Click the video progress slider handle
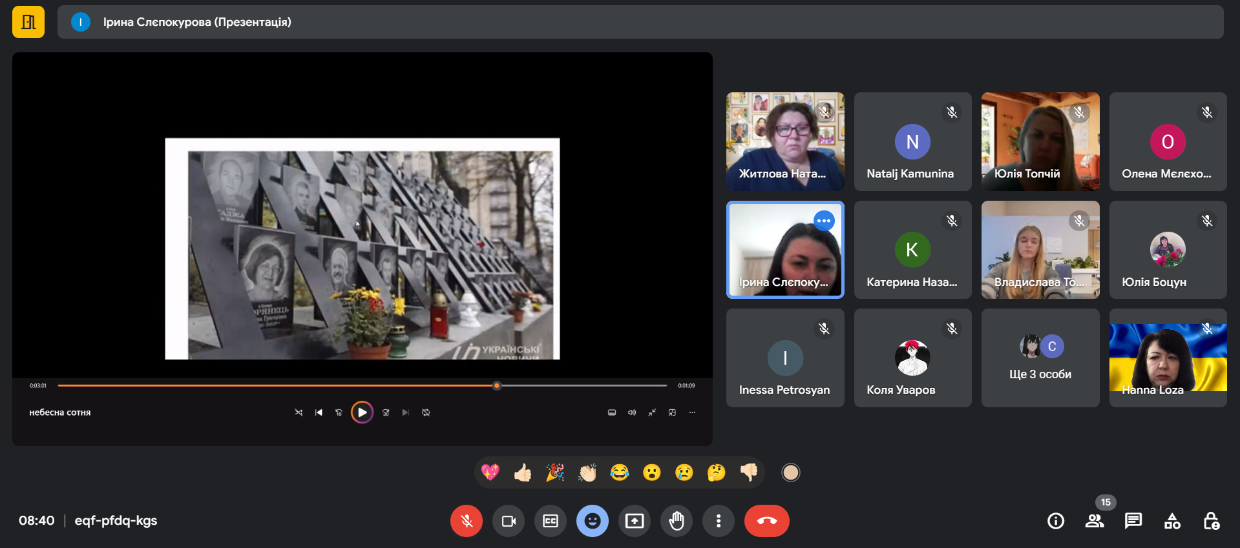This screenshot has height=548, width=1240. pos(496,386)
